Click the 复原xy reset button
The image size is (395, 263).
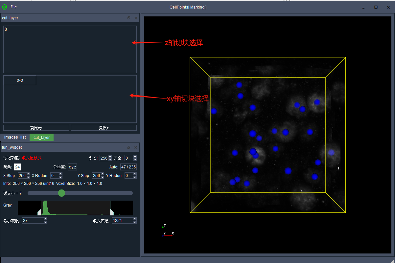(36, 128)
